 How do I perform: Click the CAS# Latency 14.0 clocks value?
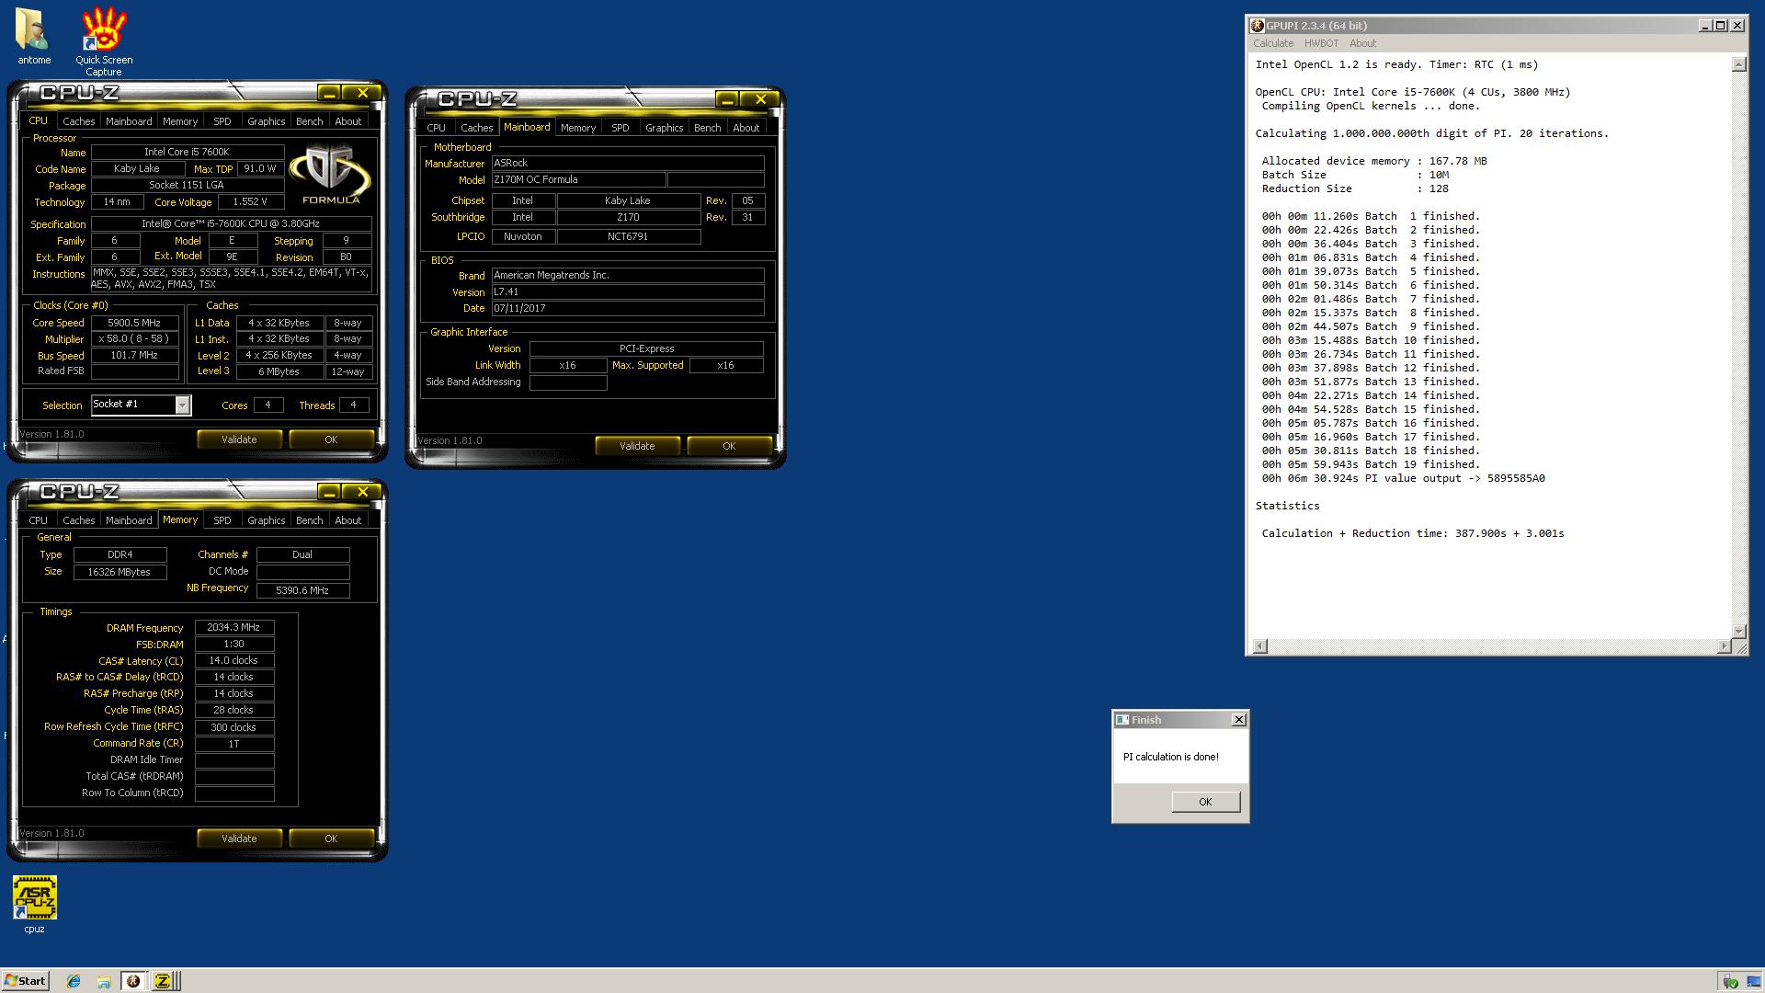(233, 661)
